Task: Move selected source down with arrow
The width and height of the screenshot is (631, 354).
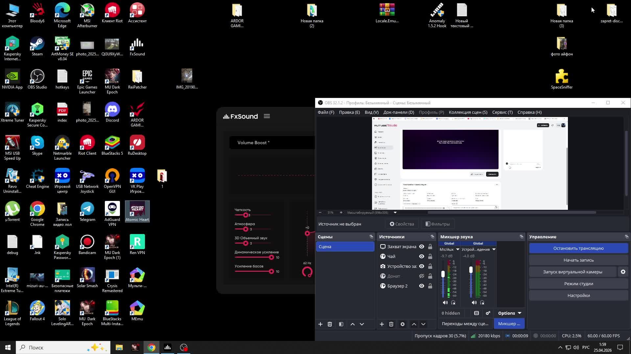Action: [423, 324]
